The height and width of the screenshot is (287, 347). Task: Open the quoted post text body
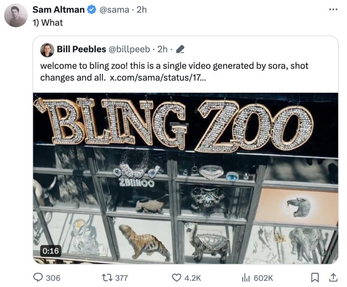click(x=174, y=72)
